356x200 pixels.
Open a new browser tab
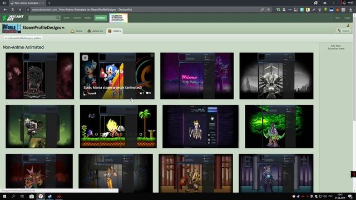click(49, 3)
